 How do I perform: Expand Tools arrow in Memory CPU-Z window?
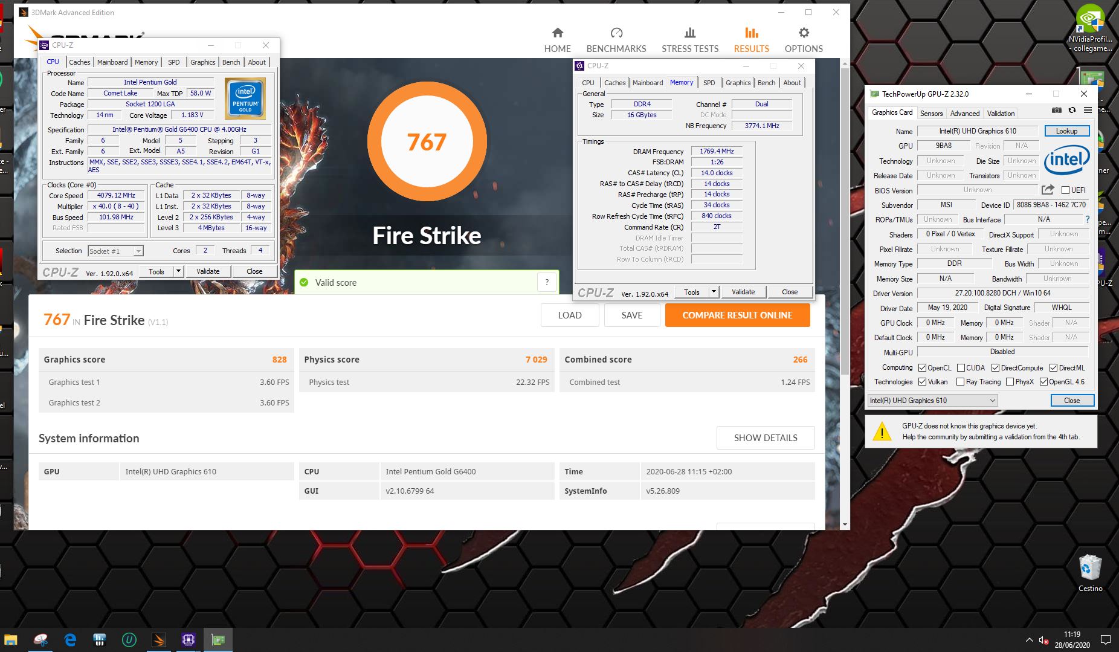[x=714, y=292]
